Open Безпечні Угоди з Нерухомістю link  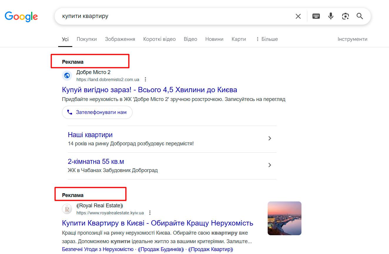98,249
